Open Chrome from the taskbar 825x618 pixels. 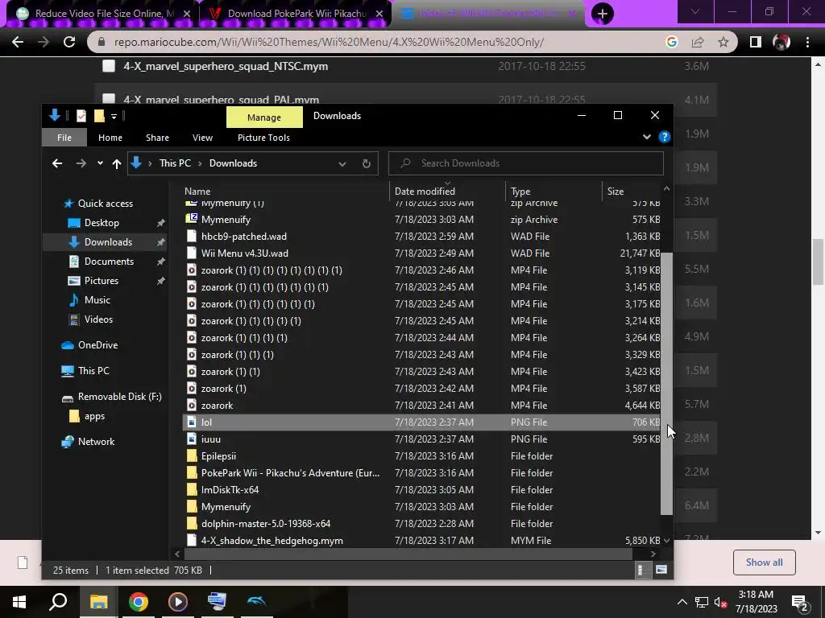coord(138,602)
